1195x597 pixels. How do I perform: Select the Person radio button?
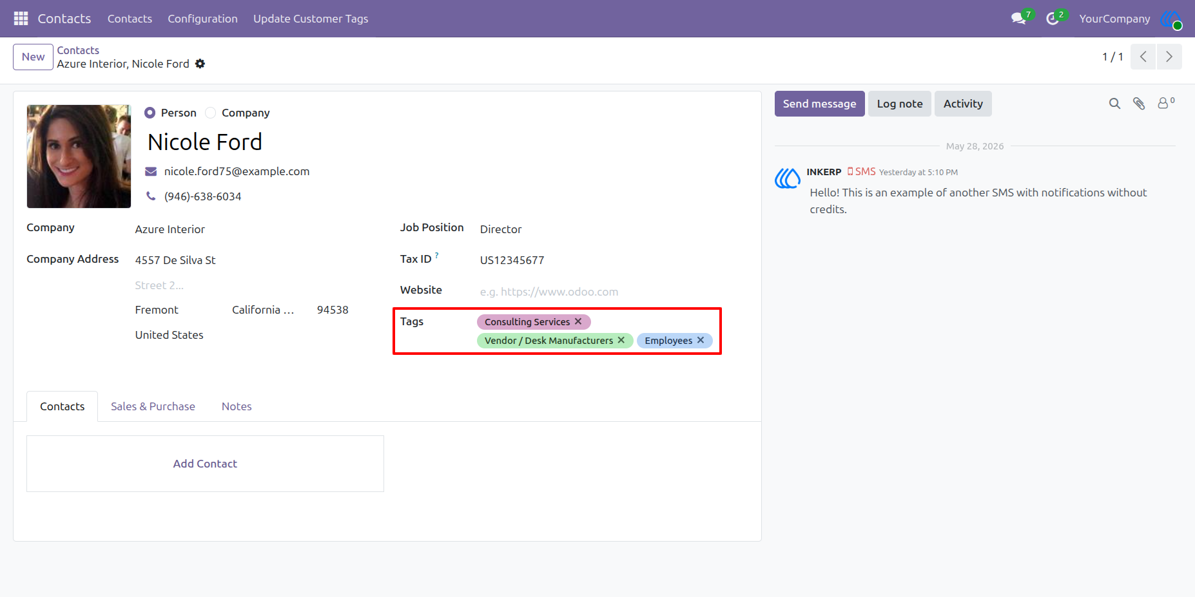tap(150, 113)
